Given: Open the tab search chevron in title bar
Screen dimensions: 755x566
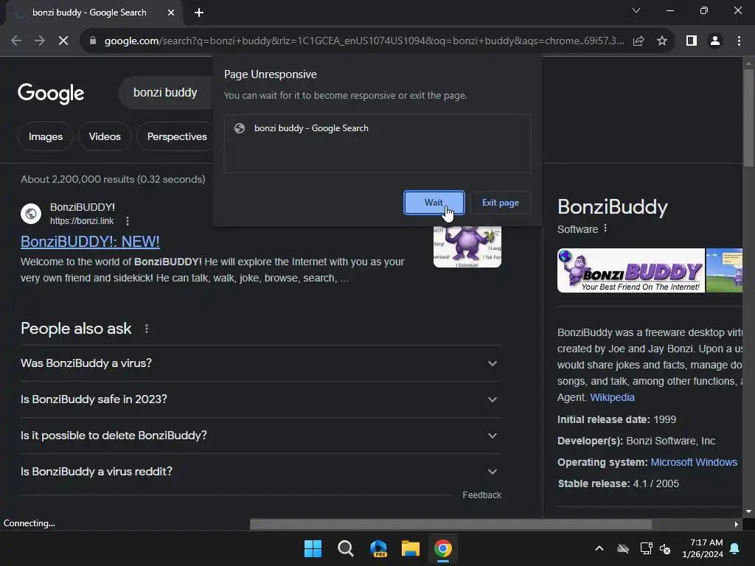Looking at the screenshot, I should [636, 10].
